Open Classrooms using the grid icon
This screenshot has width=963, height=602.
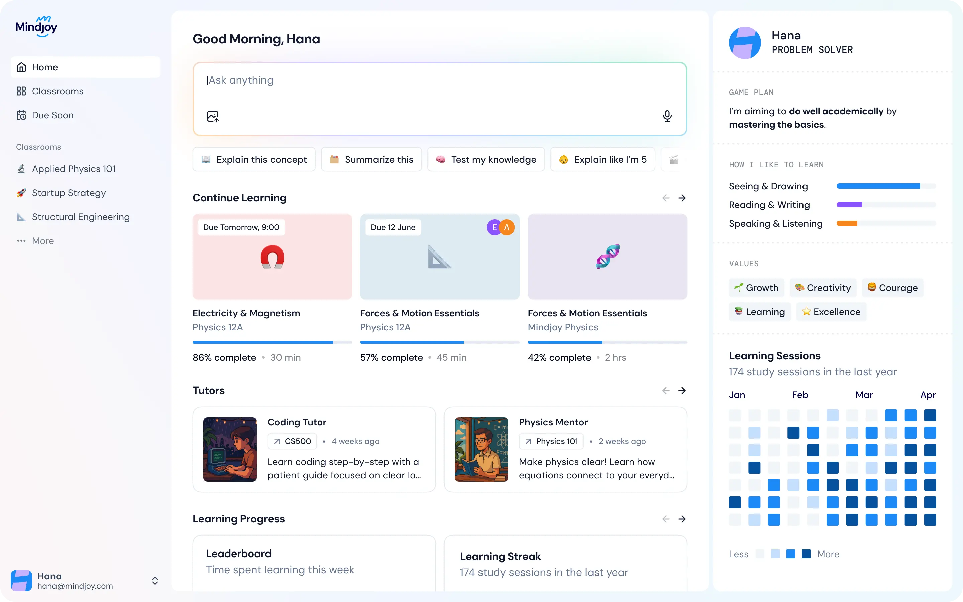pos(21,91)
